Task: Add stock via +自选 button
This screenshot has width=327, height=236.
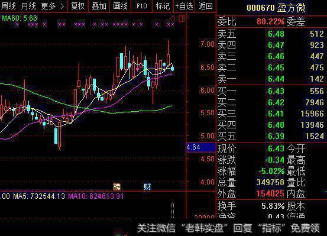Action: 184,6
